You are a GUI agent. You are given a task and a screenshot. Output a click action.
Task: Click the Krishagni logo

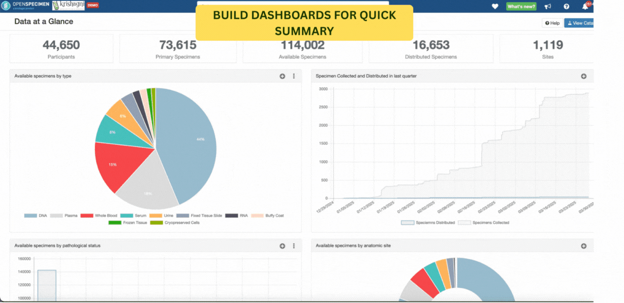pos(68,6)
